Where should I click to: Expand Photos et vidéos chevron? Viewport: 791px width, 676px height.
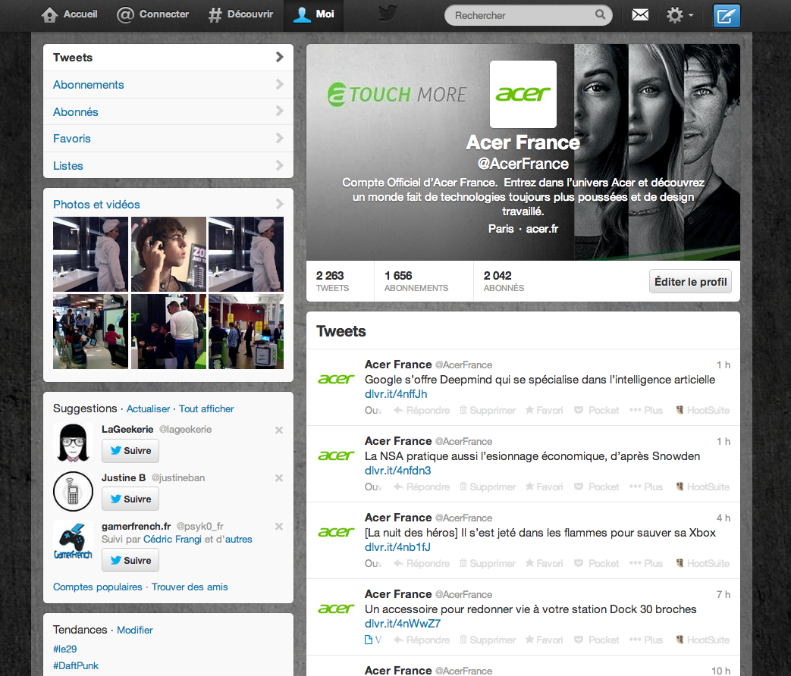[x=280, y=204]
